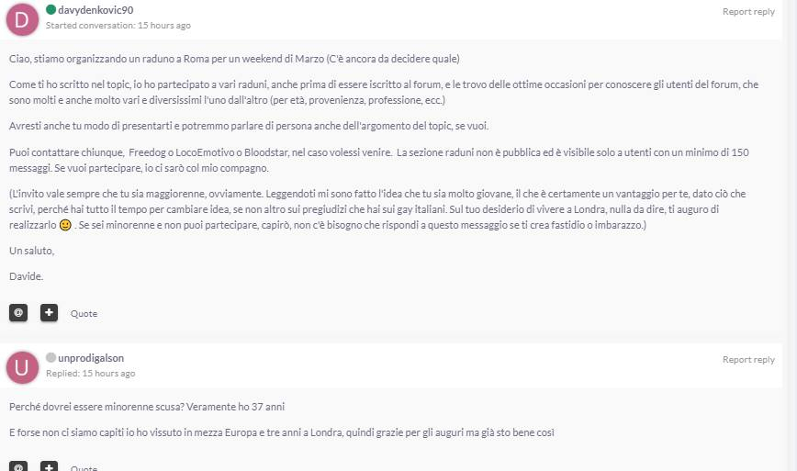Report reply on unprodigalson's message
Viewport: 797px width, 471px height.
pyautogui.click(x=748, y=360)
